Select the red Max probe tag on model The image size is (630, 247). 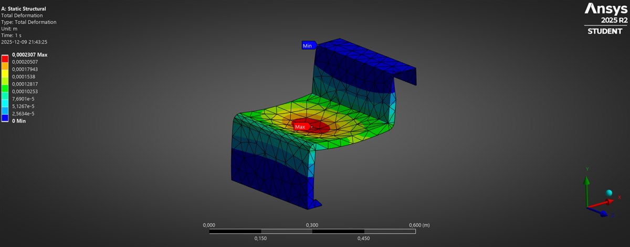(301, 127)
